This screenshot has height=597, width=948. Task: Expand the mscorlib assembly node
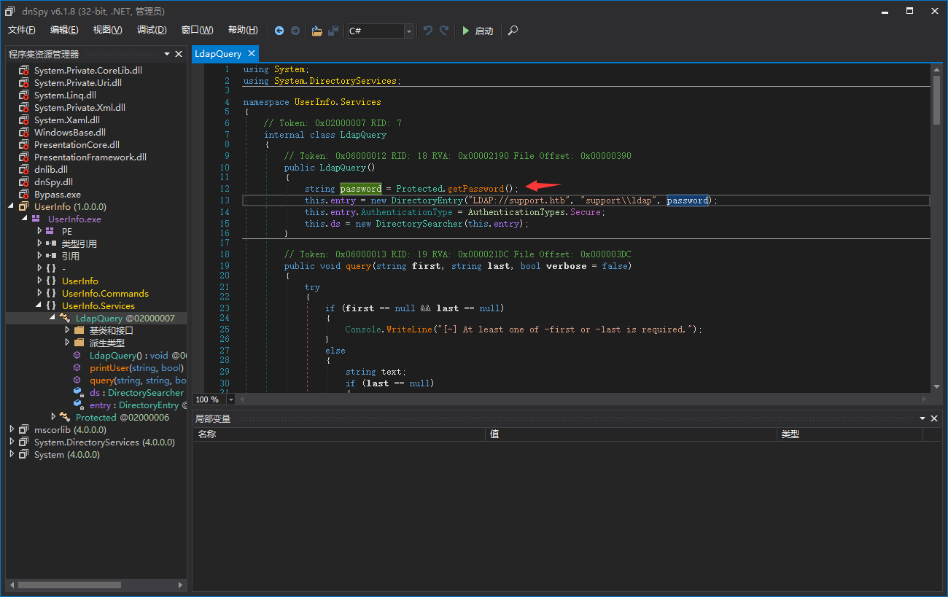(12, 429)
